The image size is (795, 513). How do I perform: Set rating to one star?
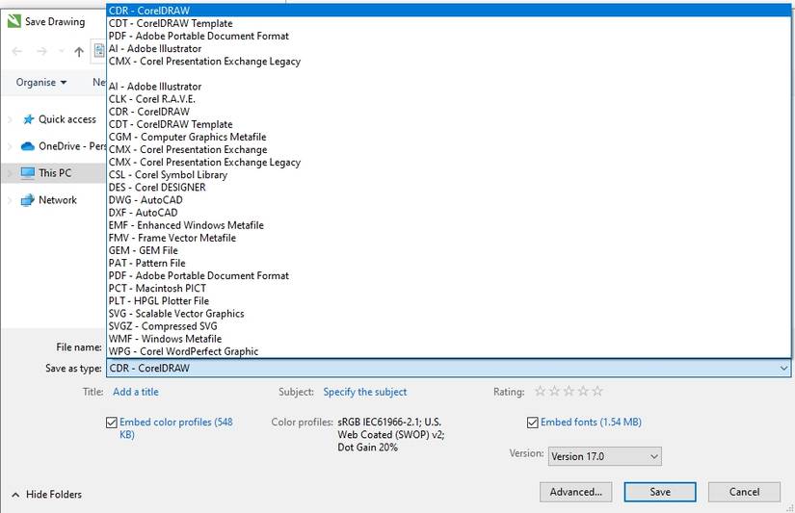tap(541, 391)
